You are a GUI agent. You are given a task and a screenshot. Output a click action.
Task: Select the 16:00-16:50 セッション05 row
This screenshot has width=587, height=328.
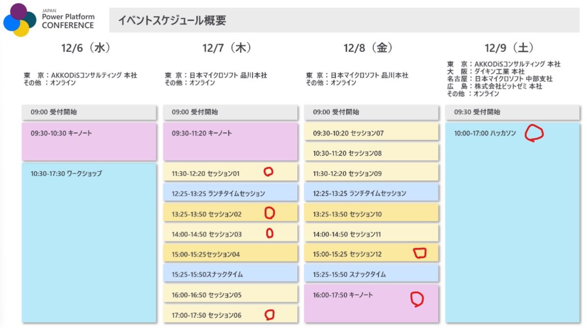coord(230,295)
